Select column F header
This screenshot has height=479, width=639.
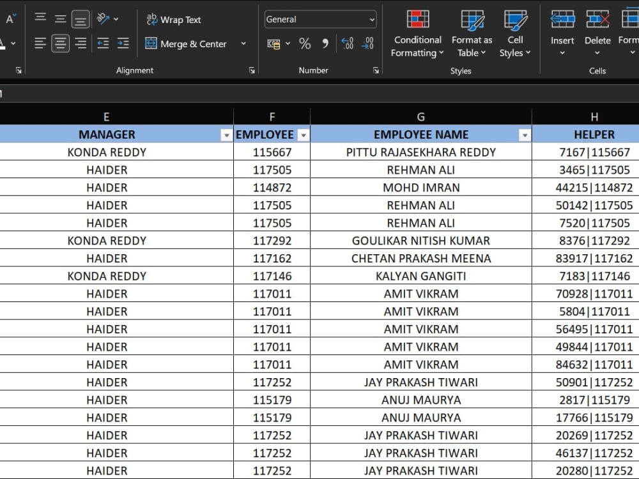(272, 117)
